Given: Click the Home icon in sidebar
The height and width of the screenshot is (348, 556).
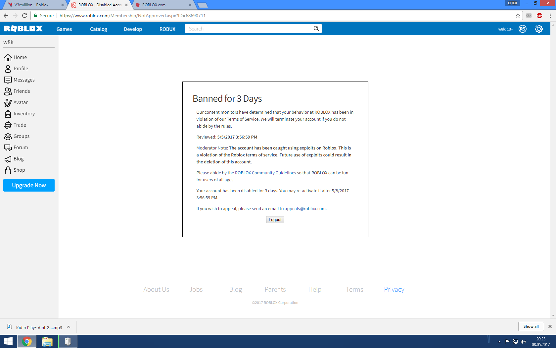Looking at the screenshot, I should pyautogui.click(x=8, y=58).
